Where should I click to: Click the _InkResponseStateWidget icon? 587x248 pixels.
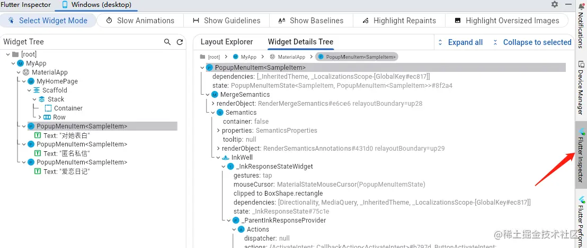230,167
